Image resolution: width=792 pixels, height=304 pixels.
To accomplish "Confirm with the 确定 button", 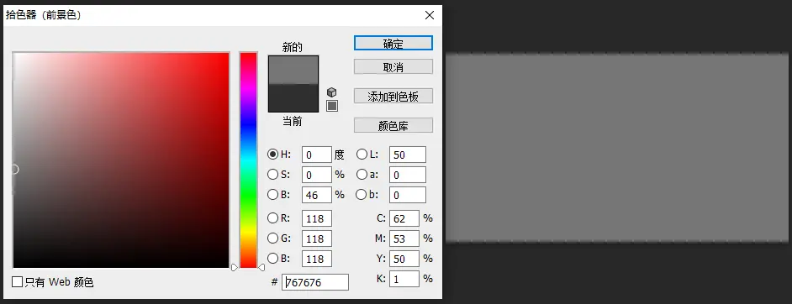I will tap(393, 44).
